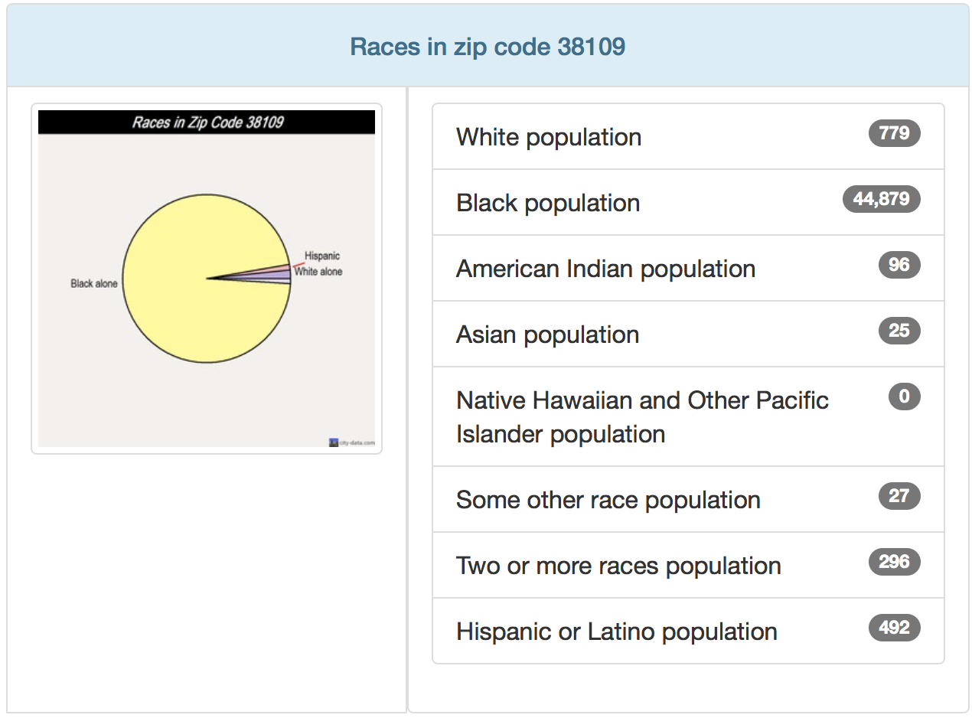Click the Black alone chart label
Screen dimensions: 972x718
94,283
